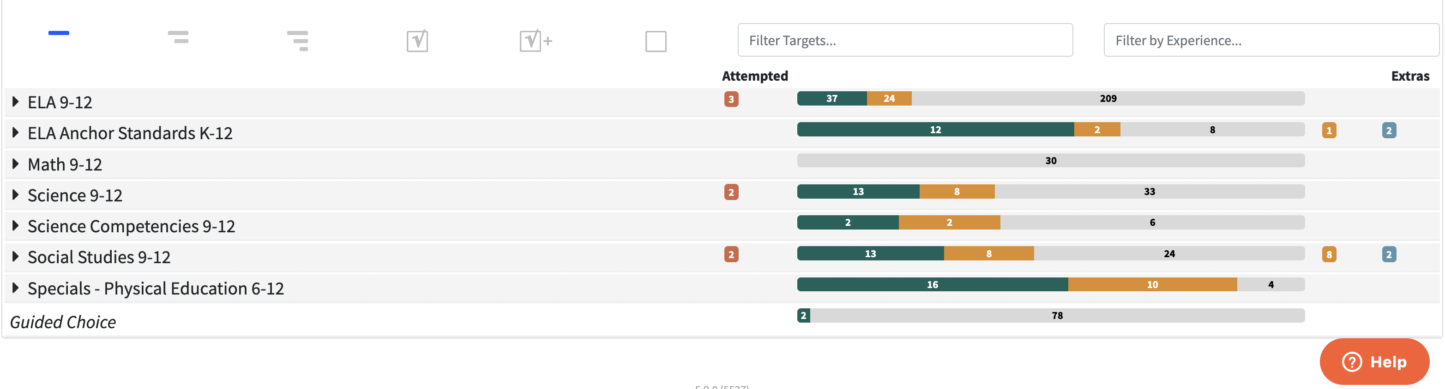Click the orange 10 segment in Physical Education bar
1445x389 pixels.
[x=1152, y=285]
